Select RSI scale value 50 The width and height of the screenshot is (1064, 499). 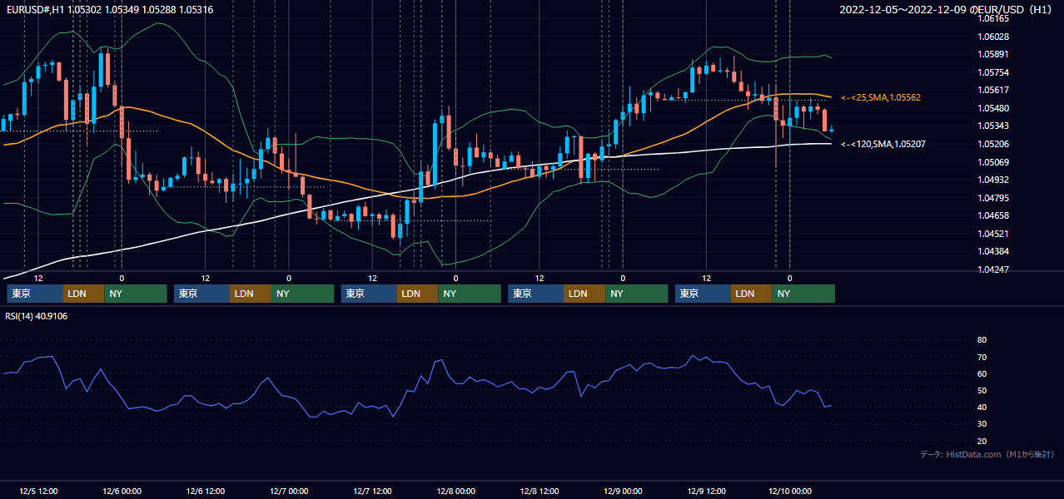click(x=982, y=390)
